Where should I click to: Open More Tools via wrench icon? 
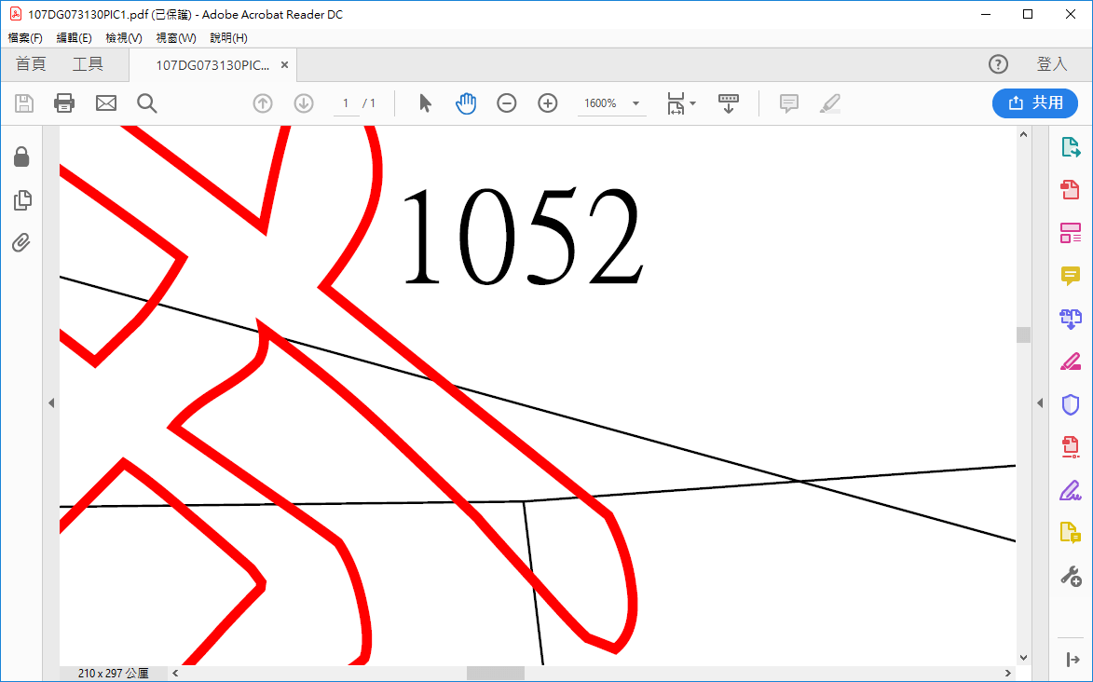click(x=1070, y=575)
